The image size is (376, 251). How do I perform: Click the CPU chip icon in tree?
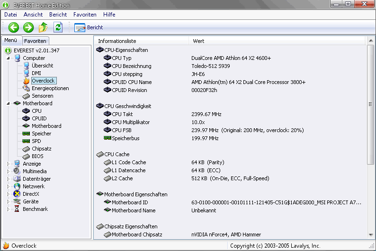pos(26,111)
